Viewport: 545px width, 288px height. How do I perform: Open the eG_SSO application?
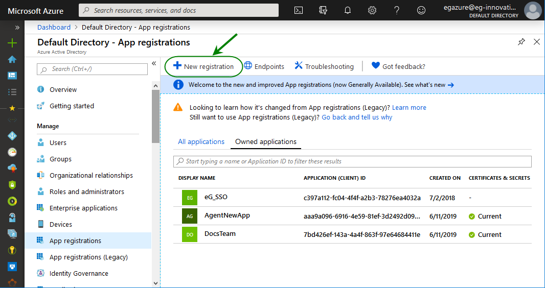pos(216,197)
